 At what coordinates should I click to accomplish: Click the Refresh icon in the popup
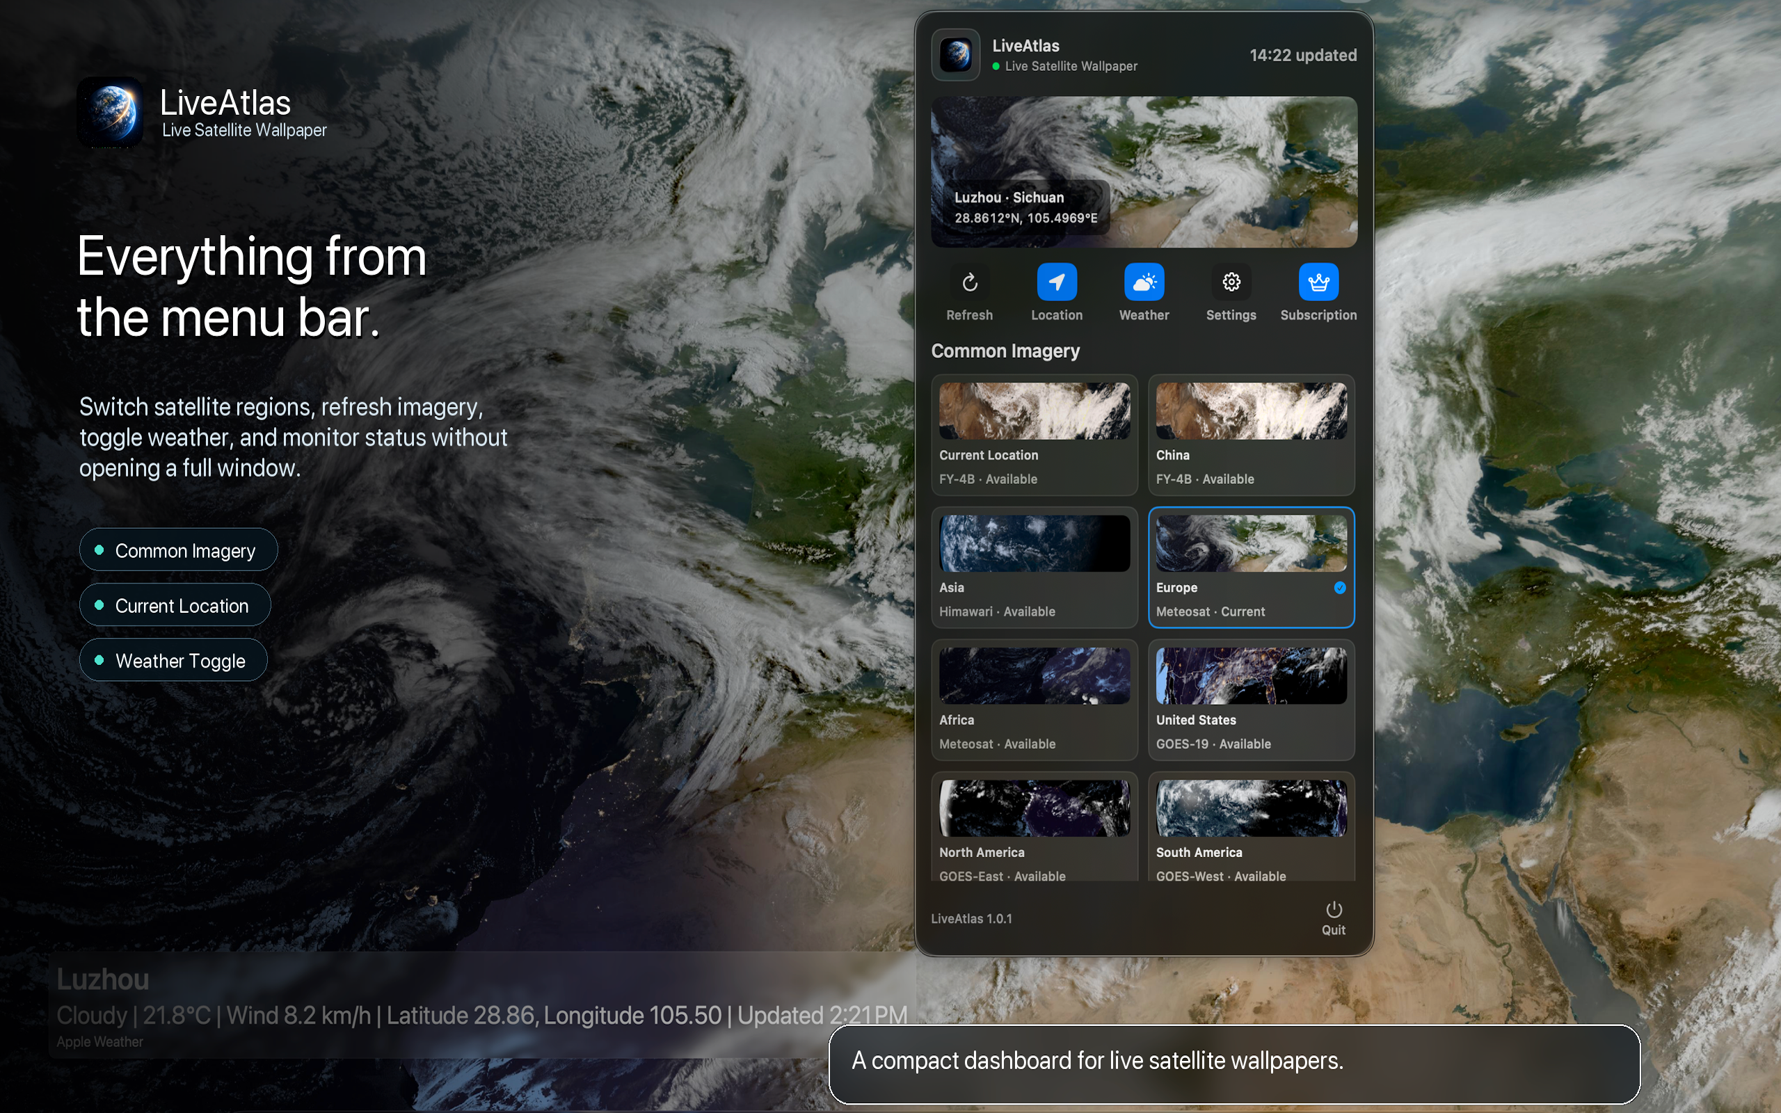[x=969, y=282]
